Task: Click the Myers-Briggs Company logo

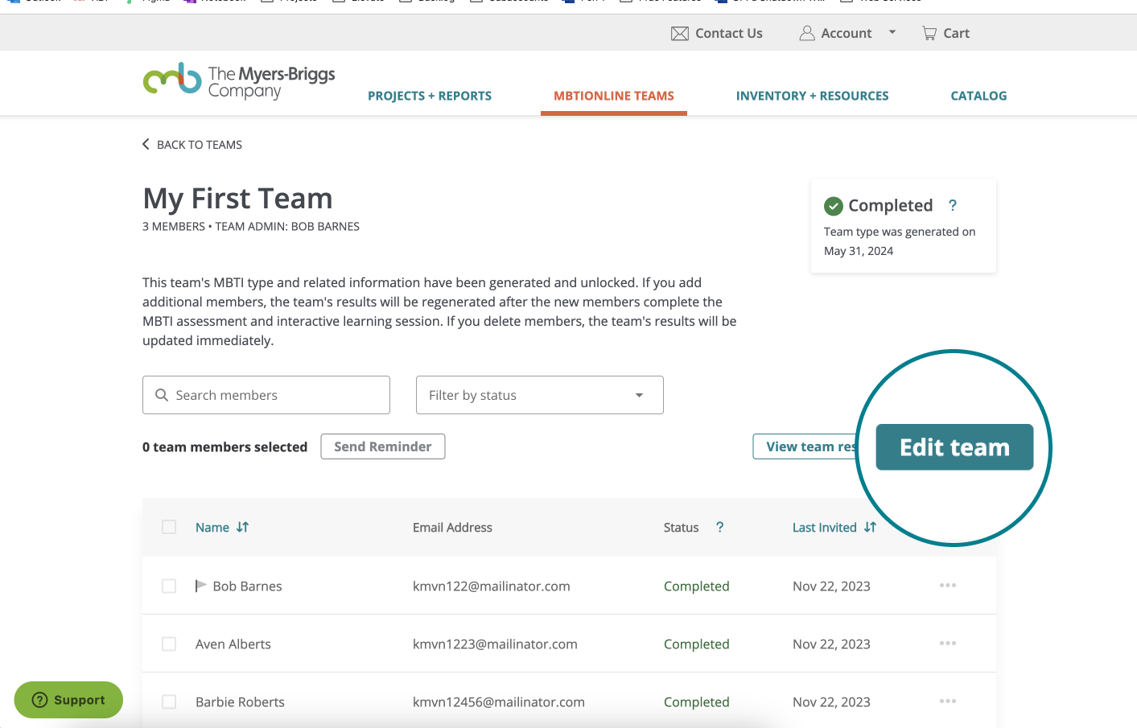Action: 239,81
